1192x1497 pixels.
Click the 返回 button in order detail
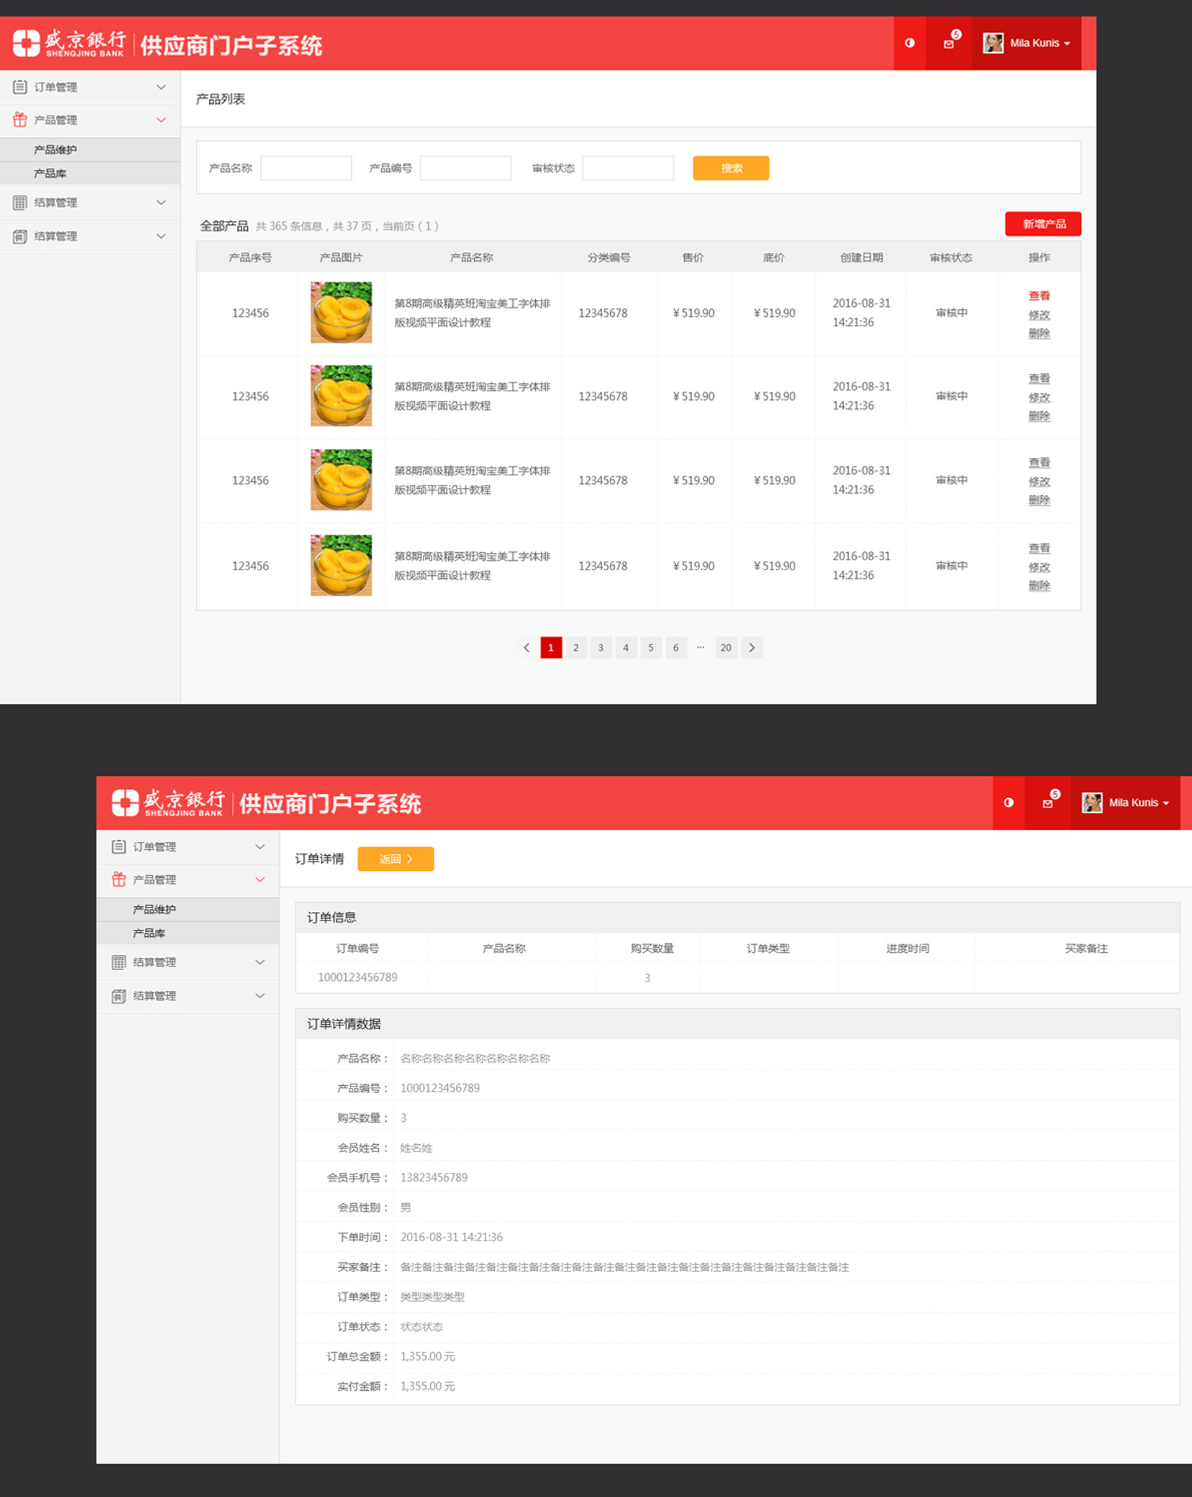[x=394, y=859]
